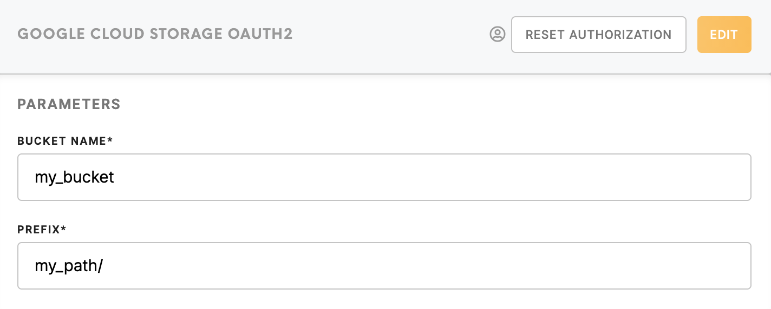Place cursor after the slash in my_path/
This screenshot has height=309, width=771.
tap(103, 266)
